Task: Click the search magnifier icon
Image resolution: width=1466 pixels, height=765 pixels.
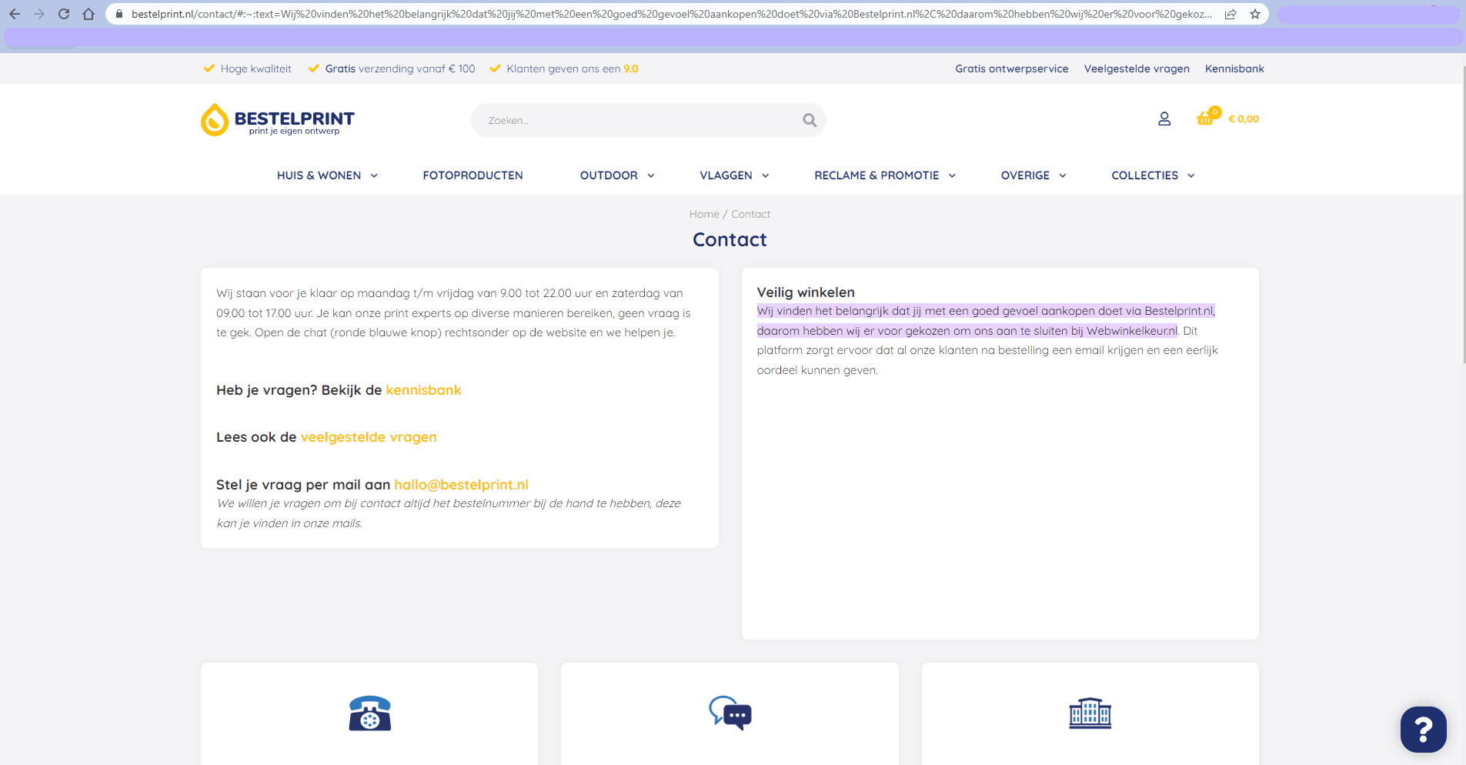Action: click(x=809, y=120)
